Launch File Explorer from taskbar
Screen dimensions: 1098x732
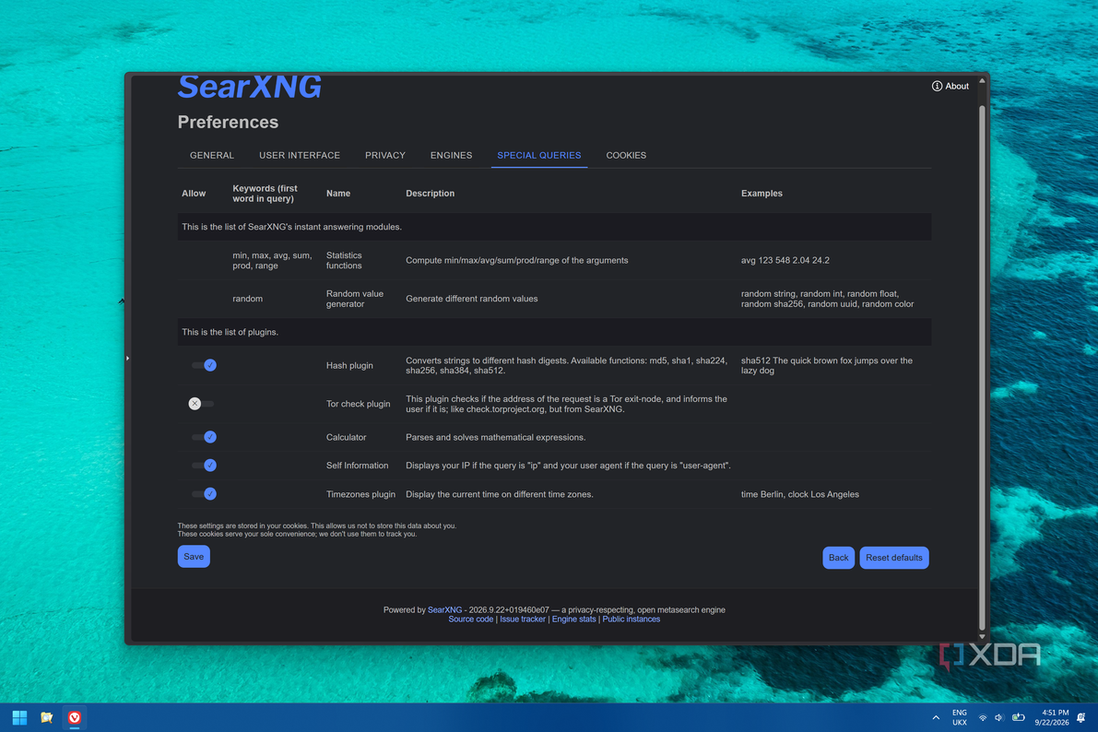[47, 717]
